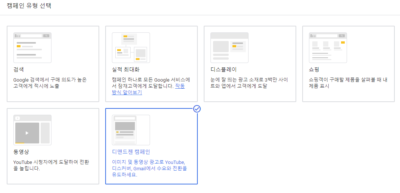Screen dimensions: 400x193
Task: Click the 쇼핑 campaign illustration icon
Action: pos(328,48)
